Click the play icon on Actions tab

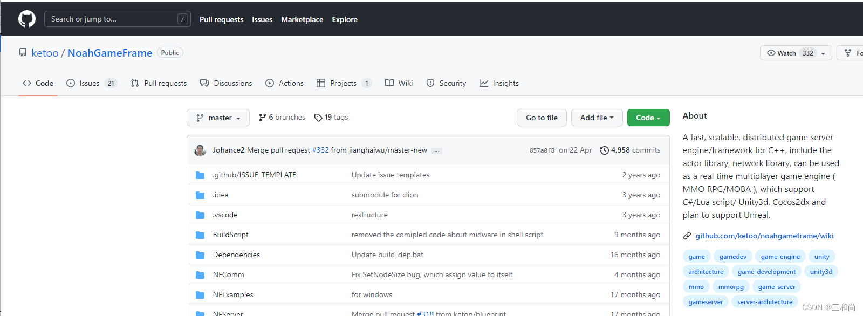coord(270,83)
